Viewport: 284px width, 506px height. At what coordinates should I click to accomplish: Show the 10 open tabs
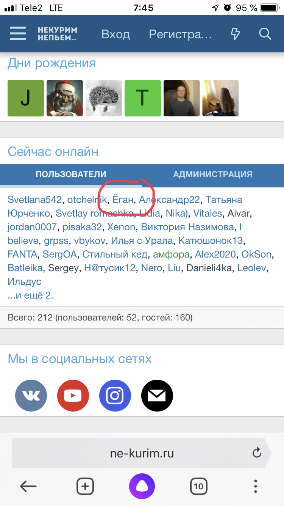pyautogui.click(x=199, y=486)
